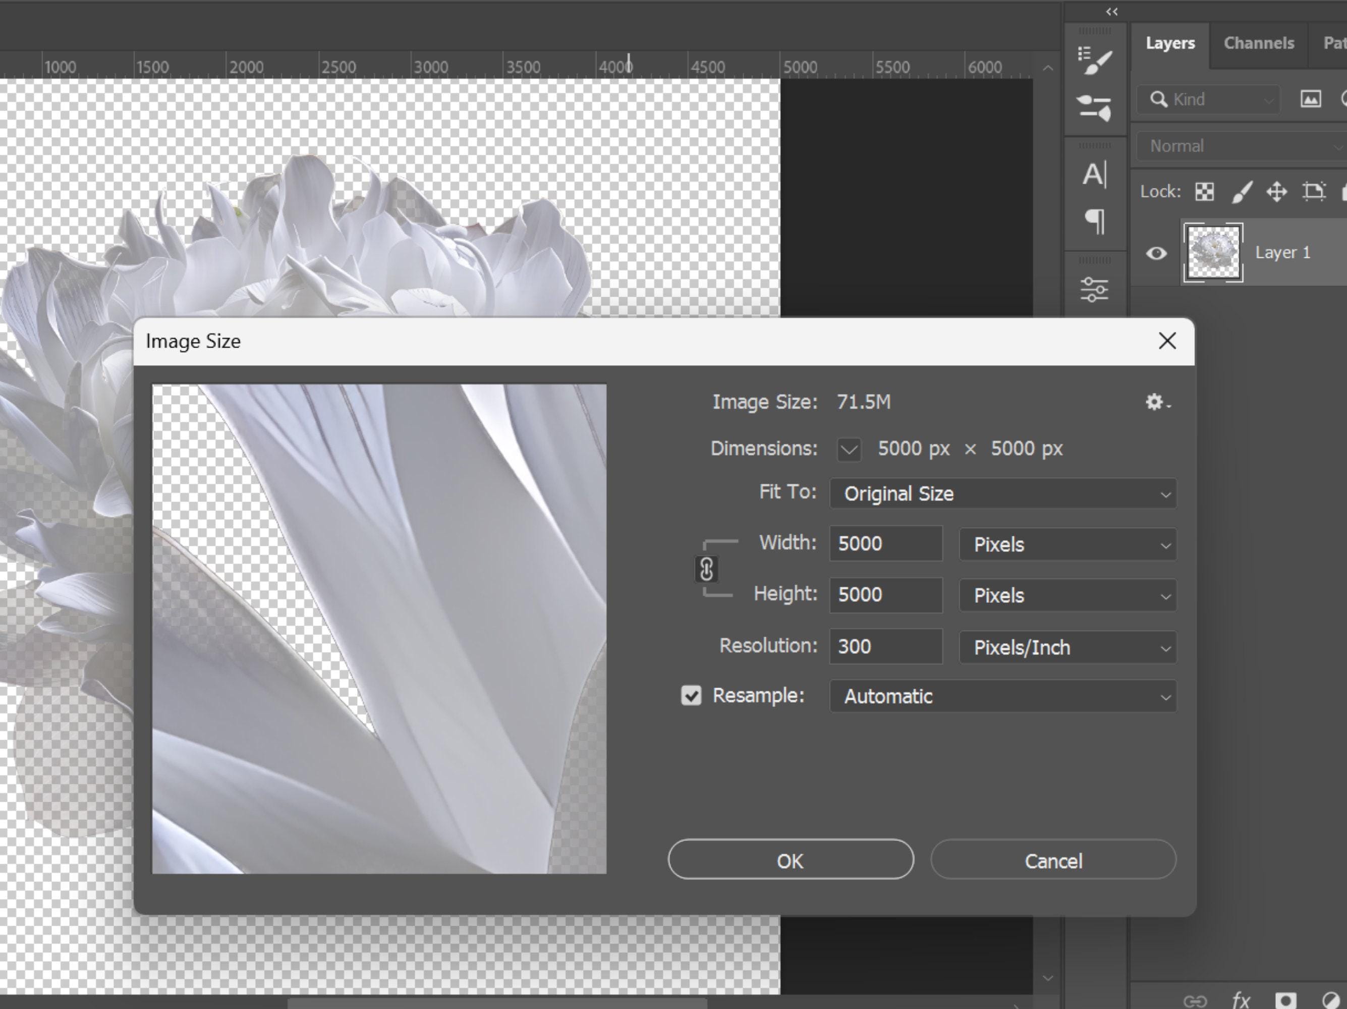
Task: Open the Paragraph panel icon
Action: pyautogui.click(x=1095, y=221)
